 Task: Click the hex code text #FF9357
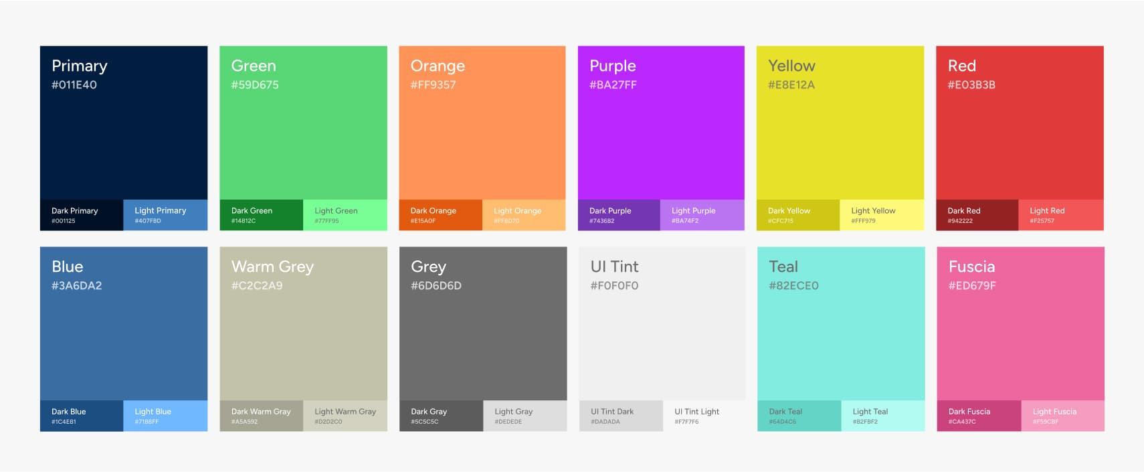433,85
